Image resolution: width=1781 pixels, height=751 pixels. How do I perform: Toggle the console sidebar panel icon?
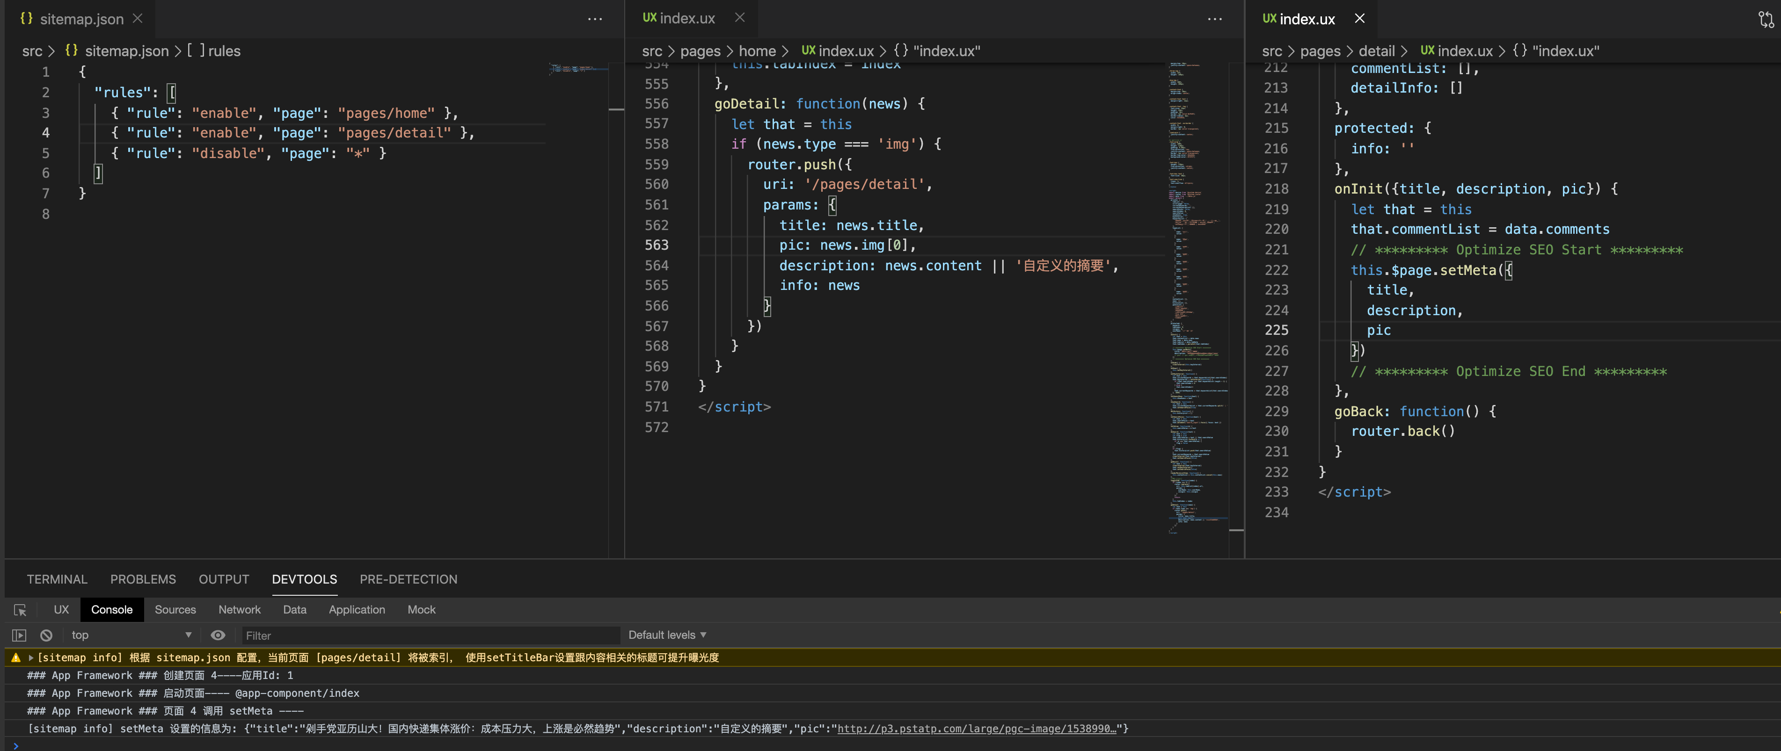(19, 635)
